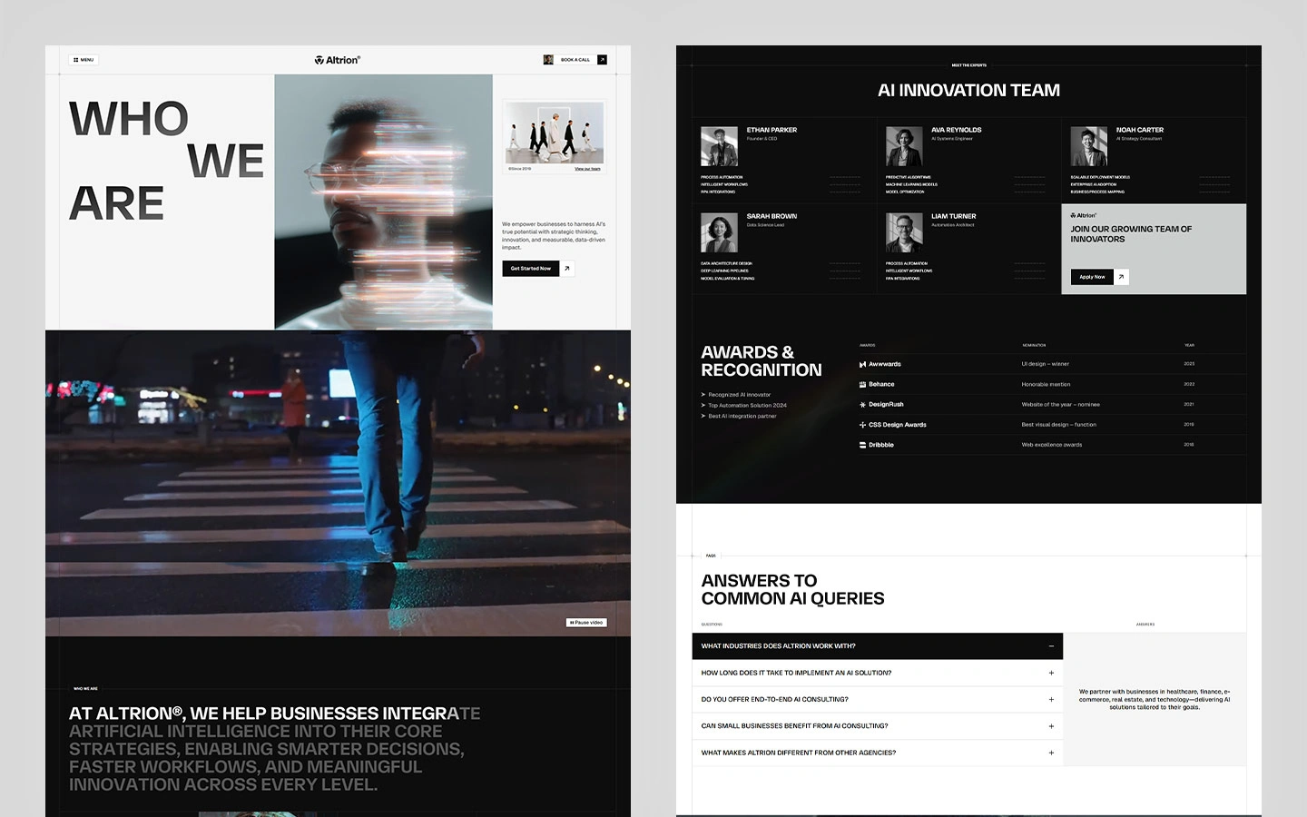Viewport: 1307px width, 817px height.
Task: Click the Get Started Now button
Action: 531,268
